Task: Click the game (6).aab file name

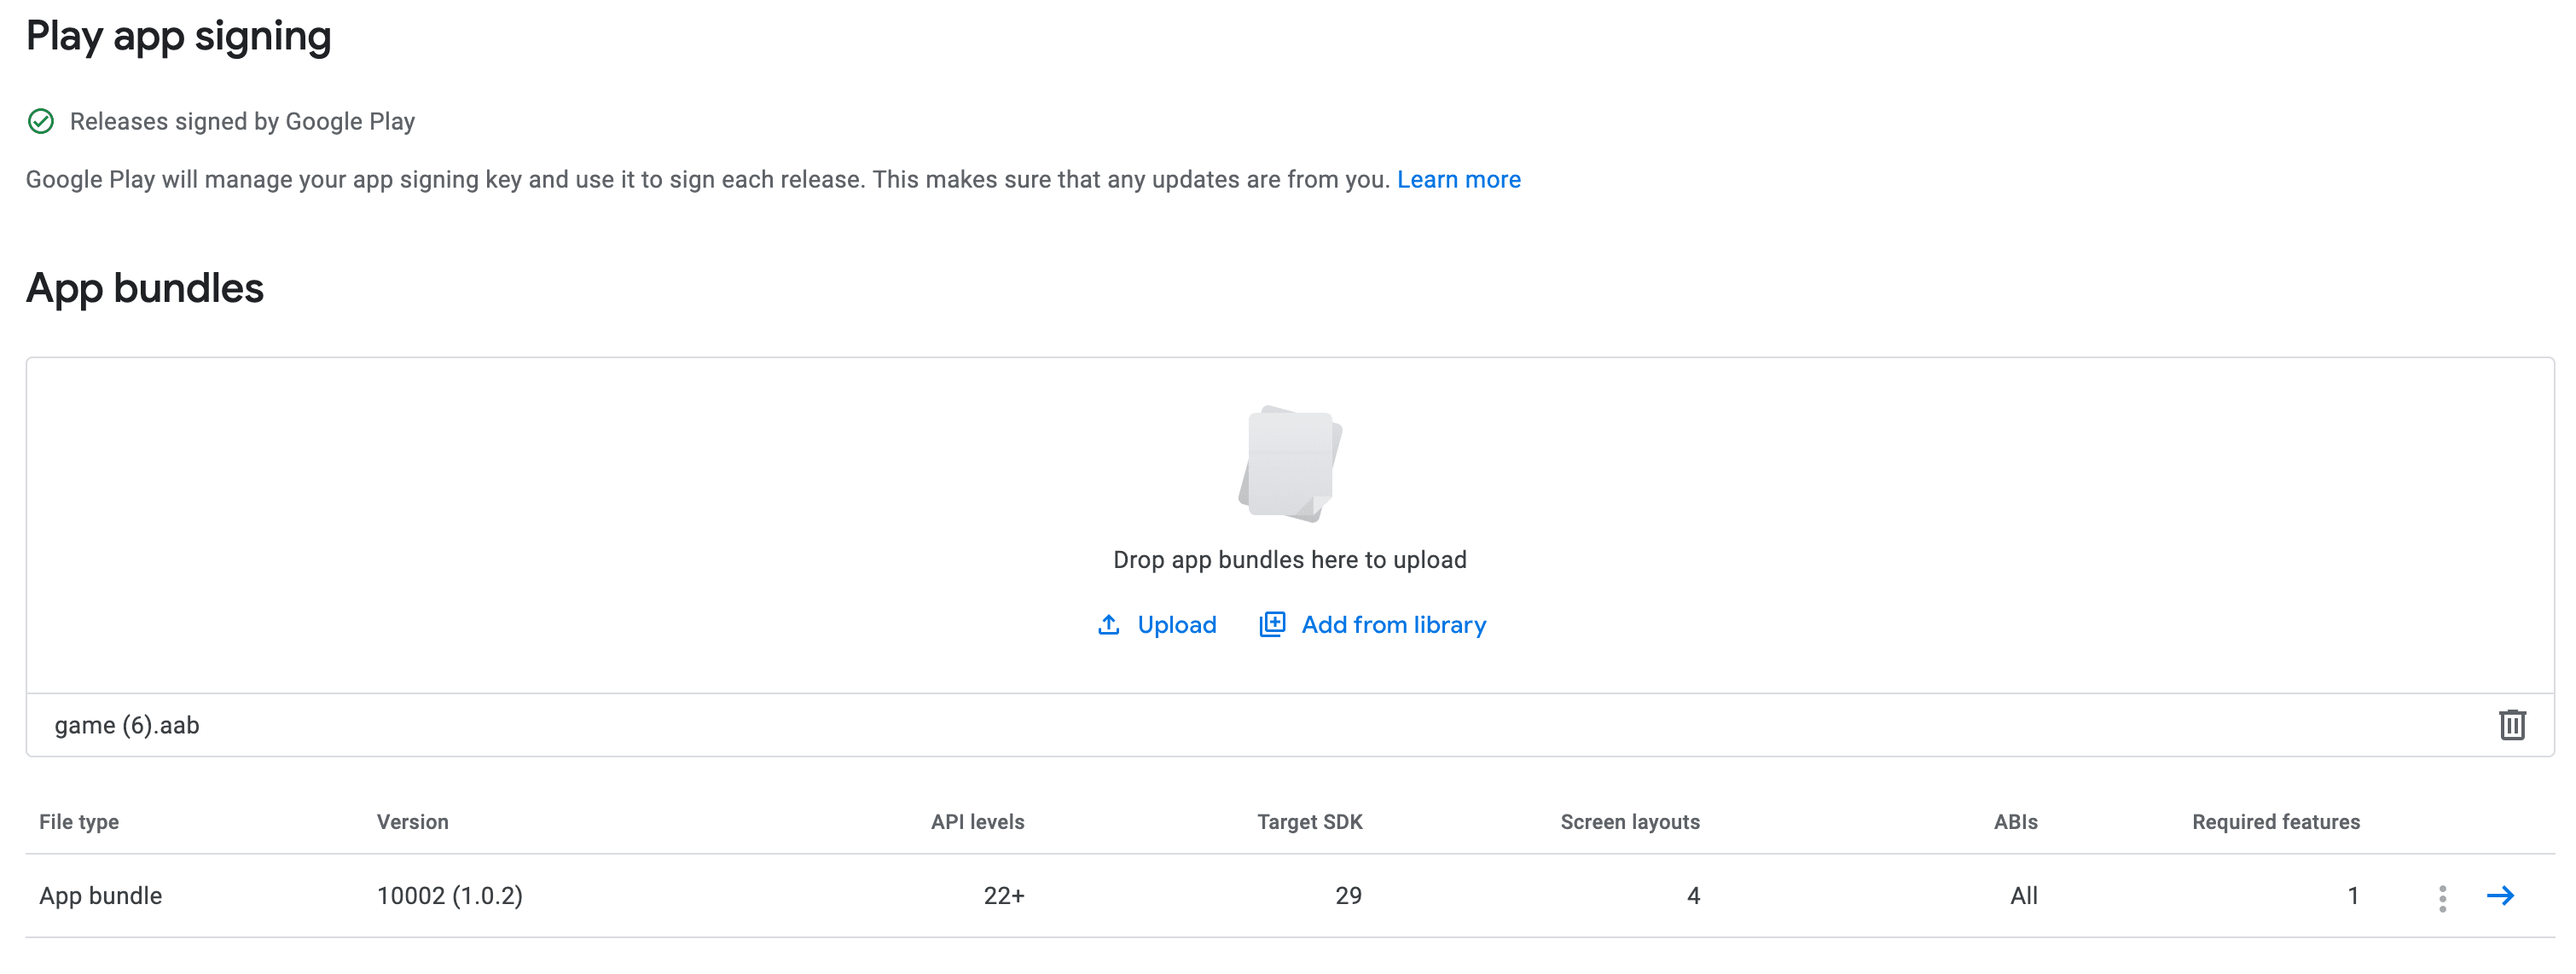Action: click(127, 726)
